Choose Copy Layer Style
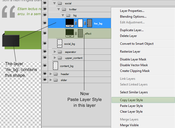 (143, 100)
